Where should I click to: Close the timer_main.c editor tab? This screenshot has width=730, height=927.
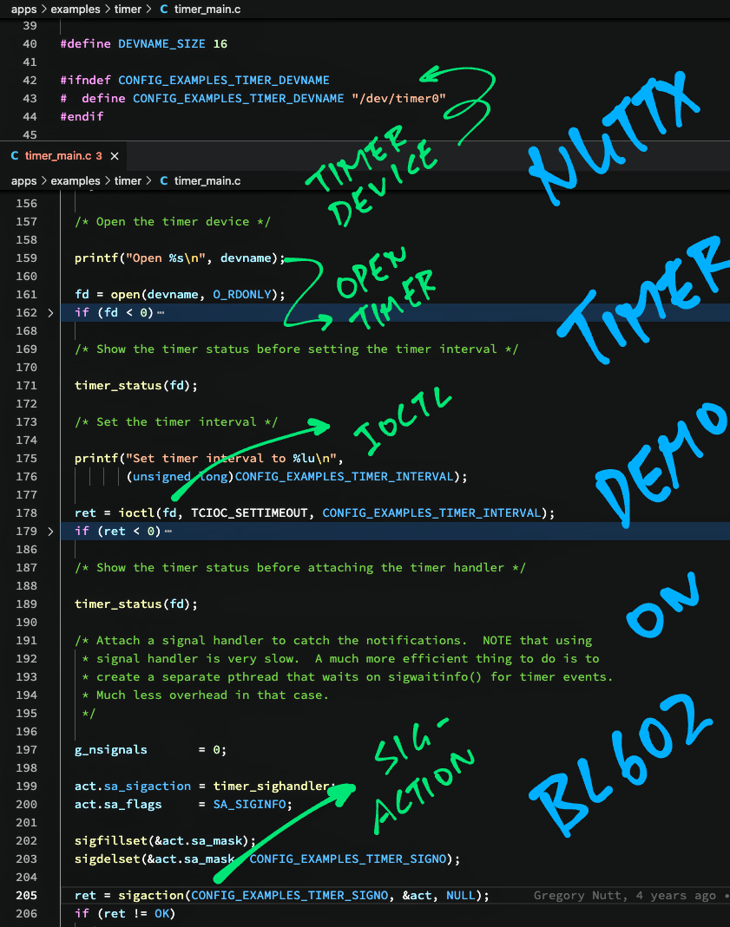click(x=113, y=156)
